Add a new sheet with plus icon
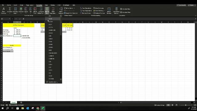This screenshot has height=111, width=197. [21, 102]
